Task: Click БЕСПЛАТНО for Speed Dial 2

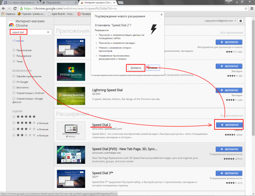Action: pyautogui.click(x=229, y=125)
